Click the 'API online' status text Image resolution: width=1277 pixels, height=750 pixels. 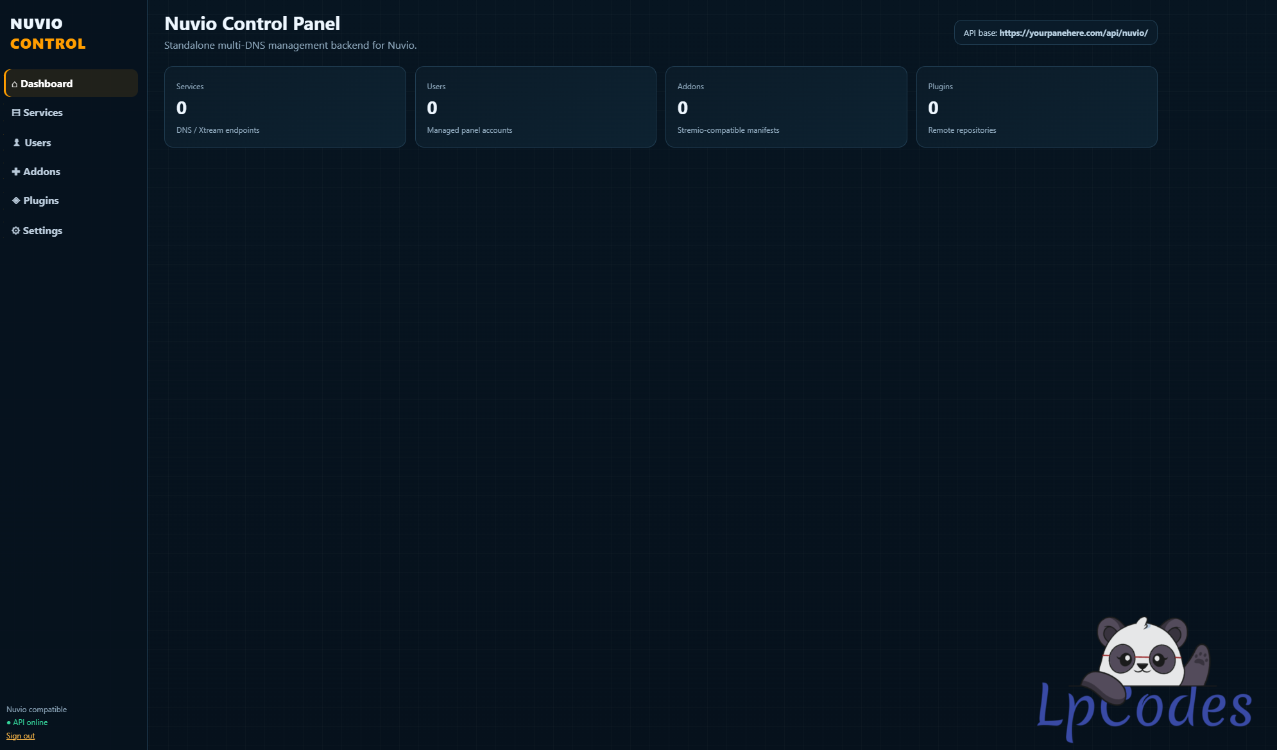click(x=30, y=722)
